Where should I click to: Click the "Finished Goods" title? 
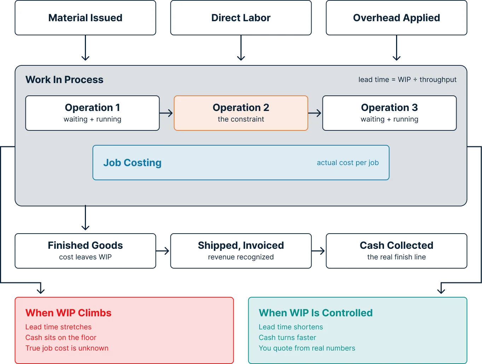[85, 245]
